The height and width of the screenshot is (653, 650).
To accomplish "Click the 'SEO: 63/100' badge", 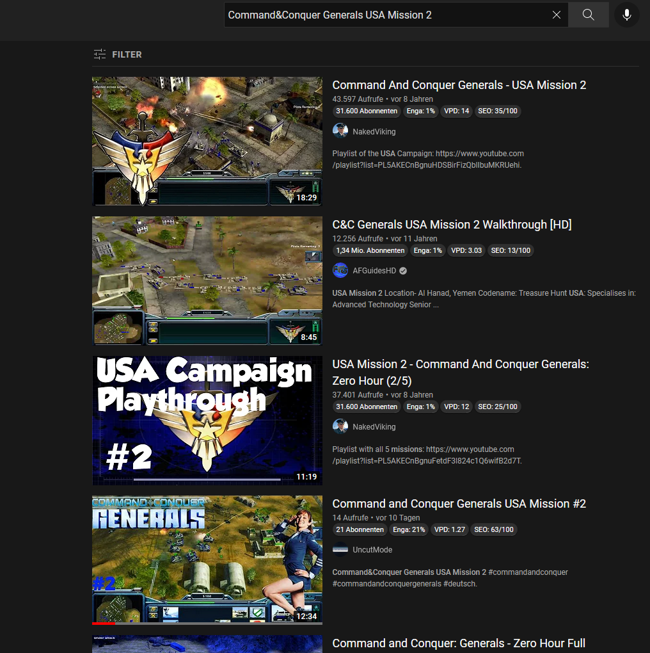I will 493,529.
